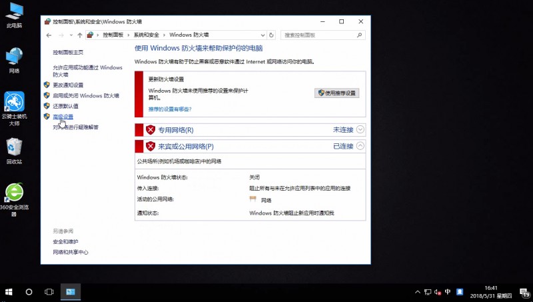This screenshot has height=302, width=533.
Task: Click the red shield beside 专用网络(R)
Action: (x=151, y=129)
